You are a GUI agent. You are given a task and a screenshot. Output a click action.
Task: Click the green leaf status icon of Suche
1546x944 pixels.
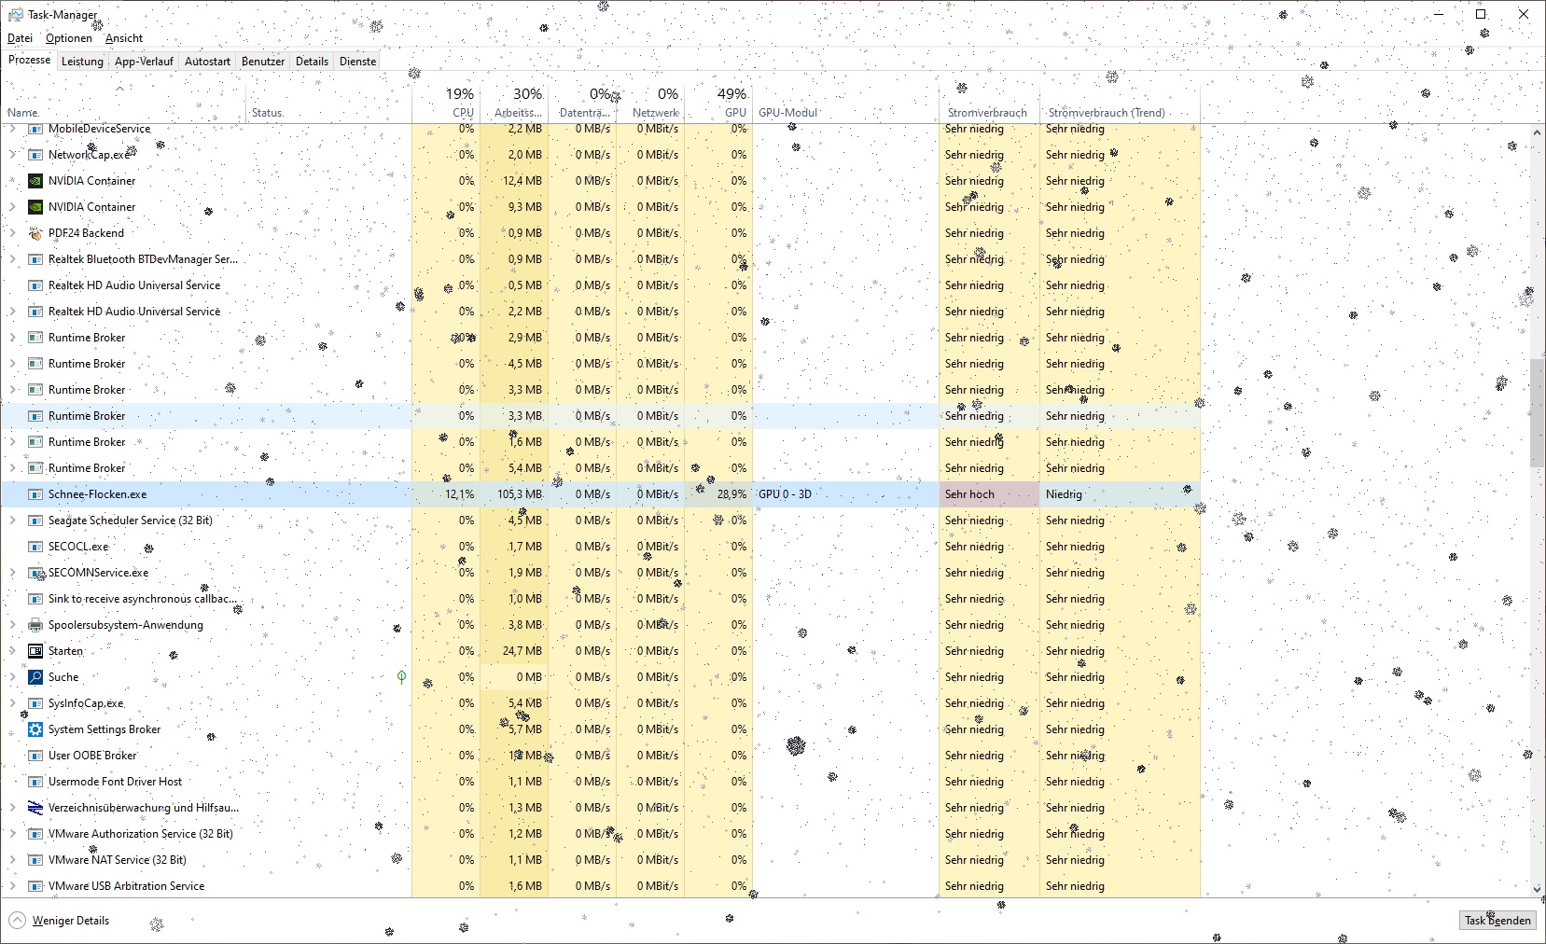point(401,677)
